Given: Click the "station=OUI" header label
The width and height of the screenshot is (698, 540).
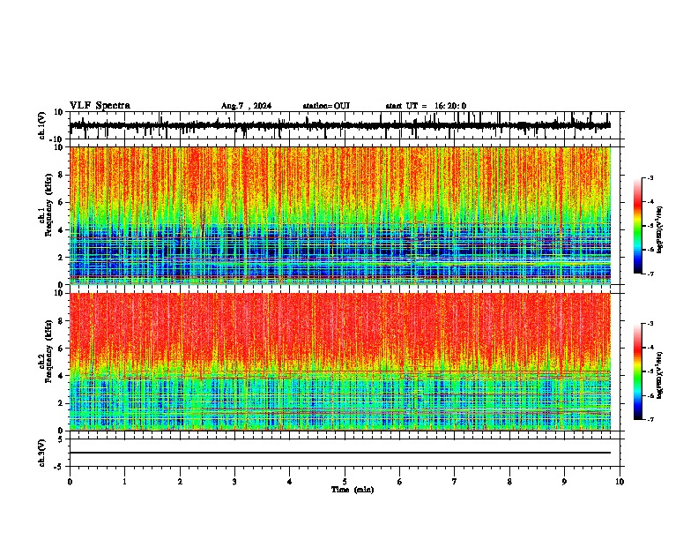Looking at the screenshot, I should [326, 106].
